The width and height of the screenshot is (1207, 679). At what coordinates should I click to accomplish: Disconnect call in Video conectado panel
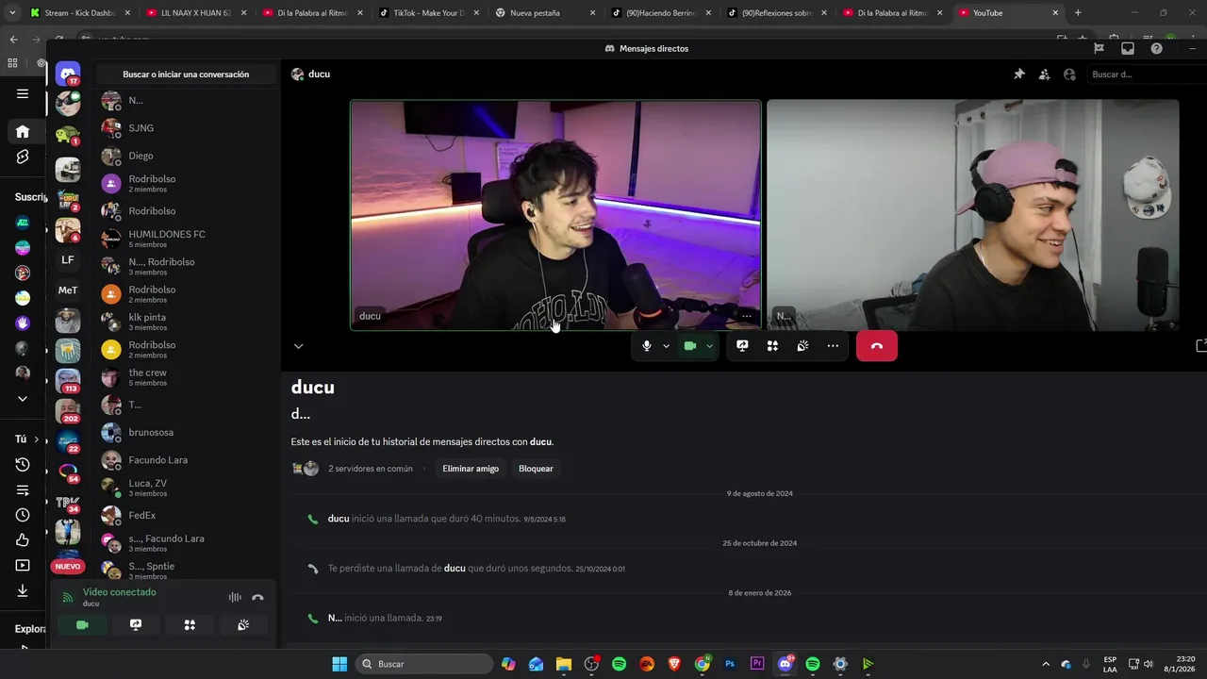click(x=257, y=597)
